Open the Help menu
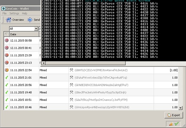186x128 pixels. coord(24,13)
